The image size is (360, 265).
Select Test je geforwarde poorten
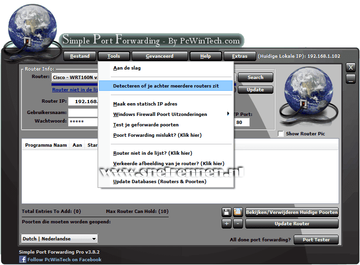coord(166,124)
